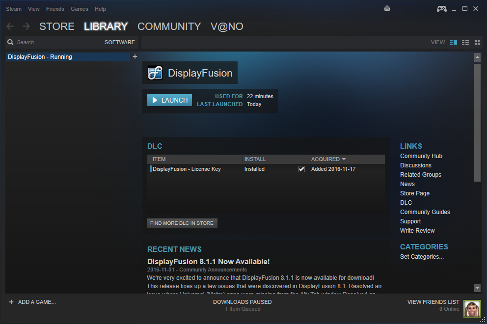The image size is (487, 324).
Task: Open the inbox envelope notification icon
Action: tap(387, 9)
